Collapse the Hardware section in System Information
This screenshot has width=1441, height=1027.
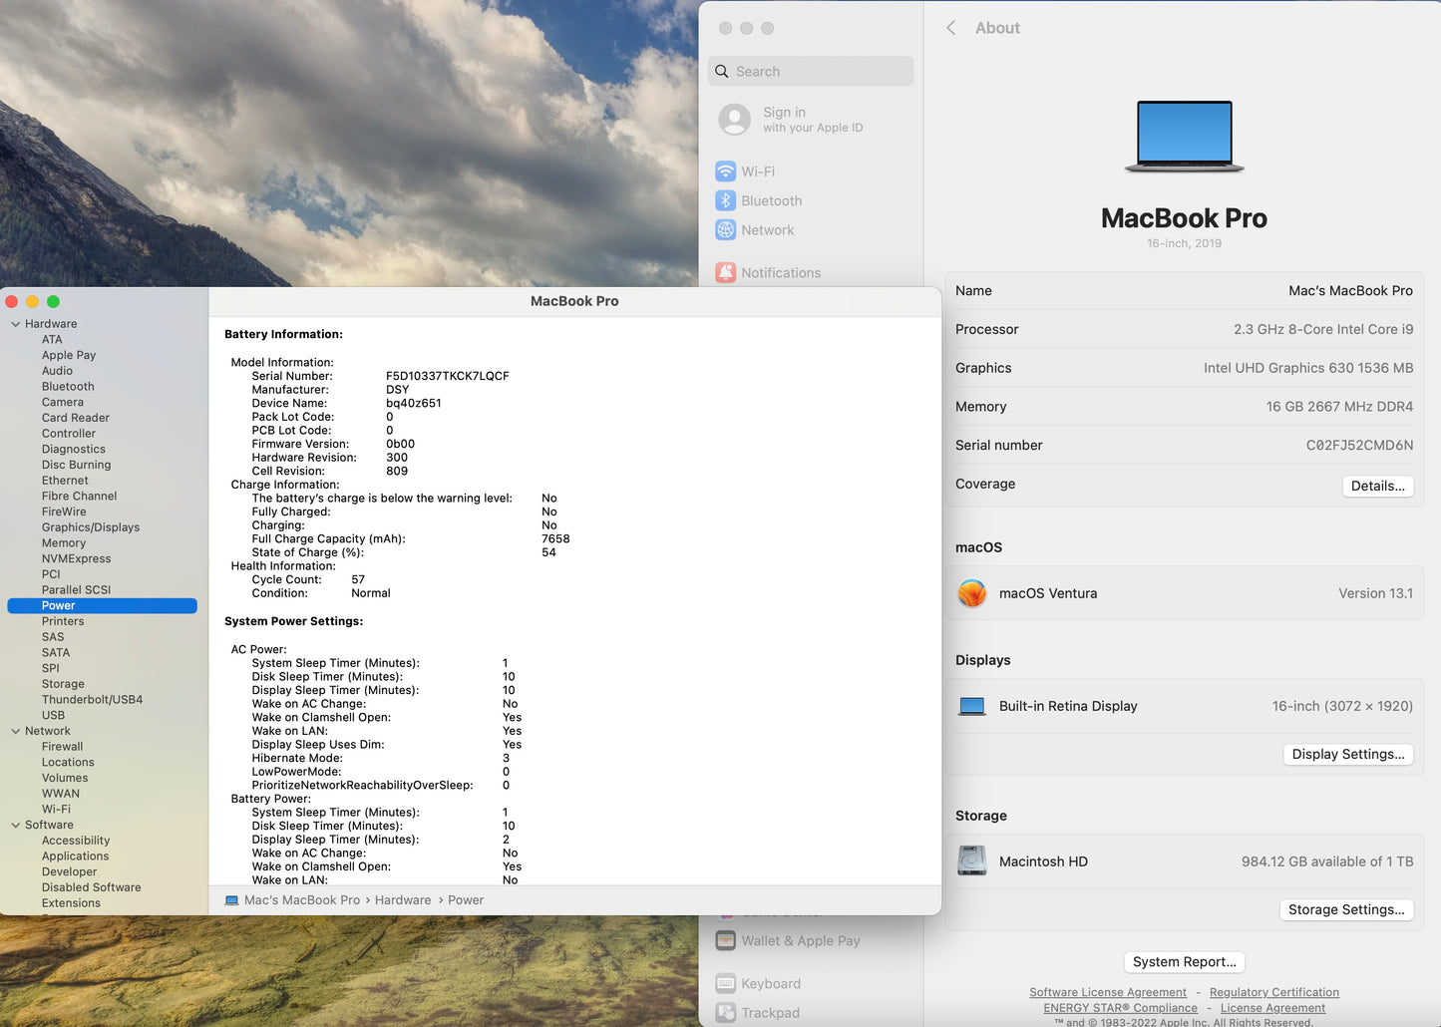click(x=14, y=323)
